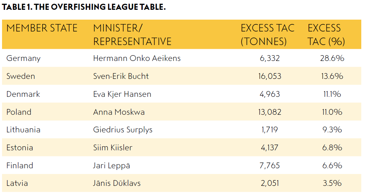This screenshot has height=195, width=365.
Task: Click the table title 'The Overfishing League Table'
Action: pyautogui.click(x=84, y=7)
